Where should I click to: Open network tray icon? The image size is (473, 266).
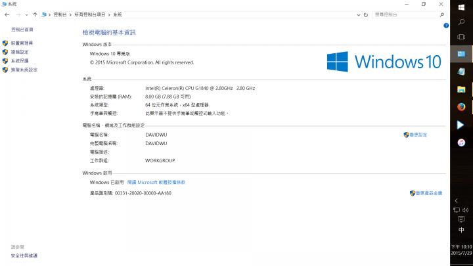click(x=457, y=210)
